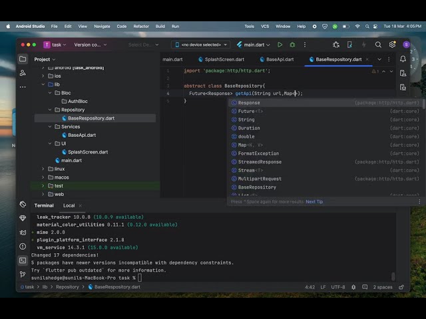
Task: Open the Refactor menu
Action: (141, 27)
